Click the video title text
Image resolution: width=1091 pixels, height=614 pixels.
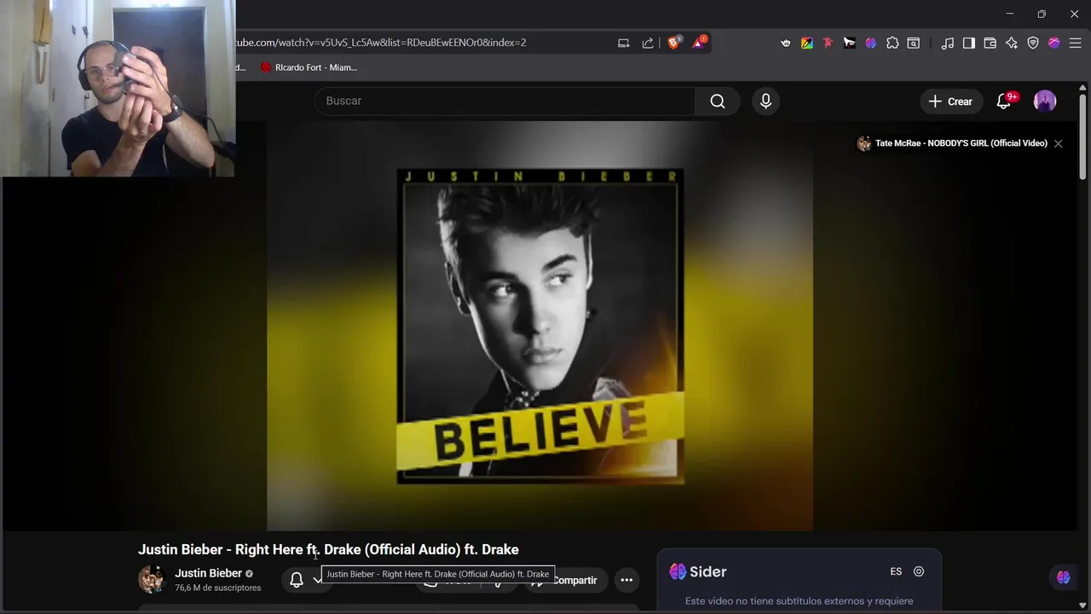point(328,550)
